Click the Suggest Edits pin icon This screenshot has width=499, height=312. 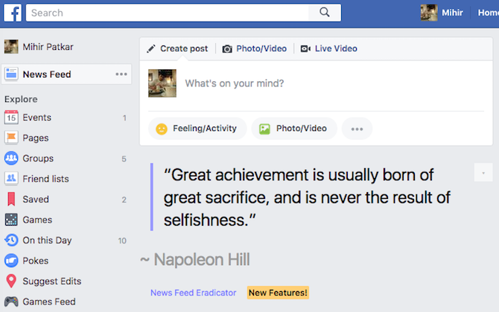coord(11,281)
